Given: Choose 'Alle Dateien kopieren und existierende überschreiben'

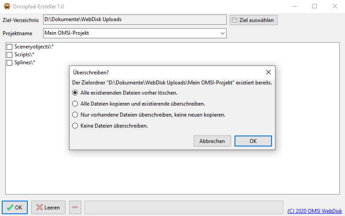Looking at the screenshot, I should click(75, 104).
